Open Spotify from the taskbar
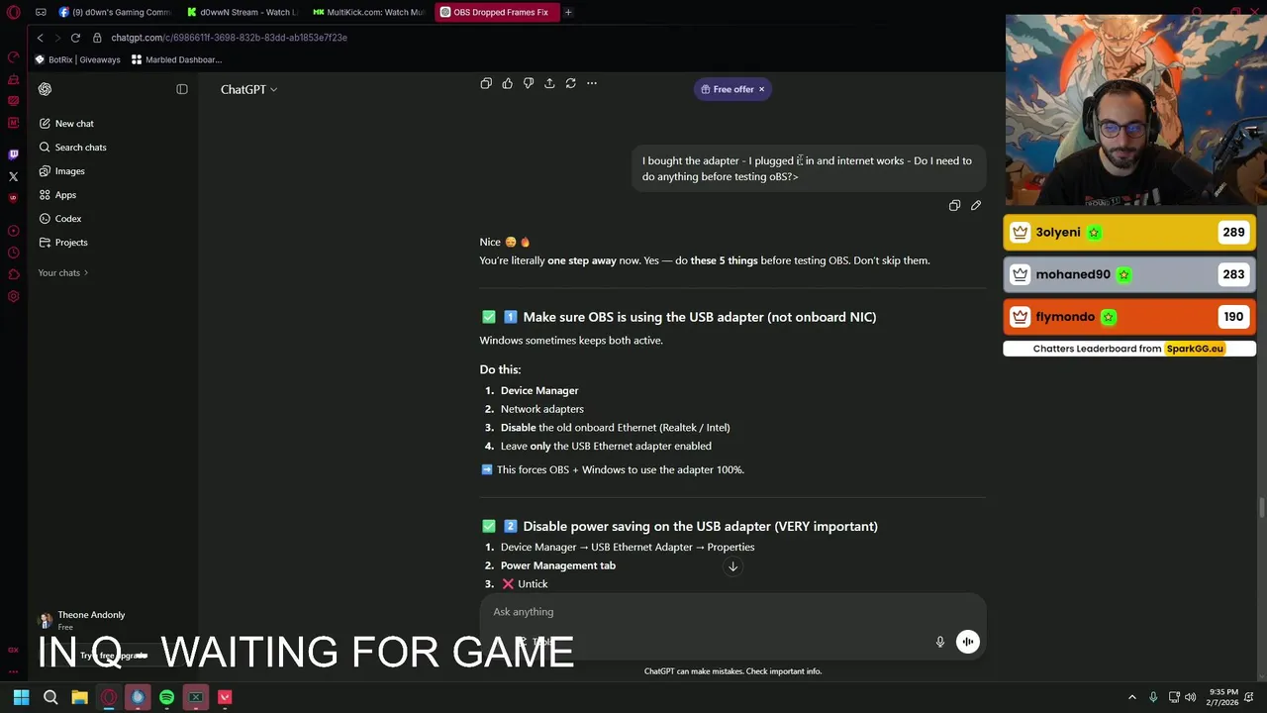1267x713 pixels. (166, 697)
